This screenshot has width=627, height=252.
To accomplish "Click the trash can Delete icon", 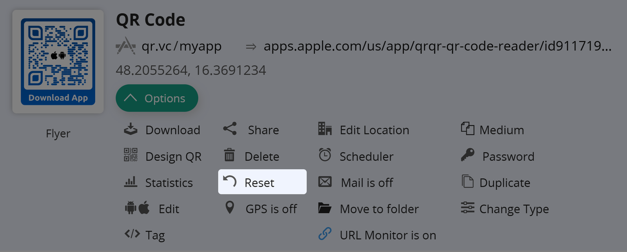I will [229, 155].
